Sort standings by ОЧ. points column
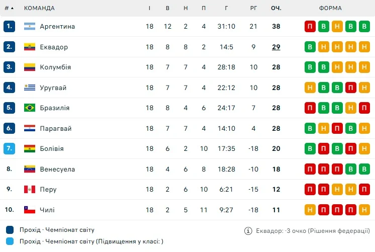 pos(276,8)
